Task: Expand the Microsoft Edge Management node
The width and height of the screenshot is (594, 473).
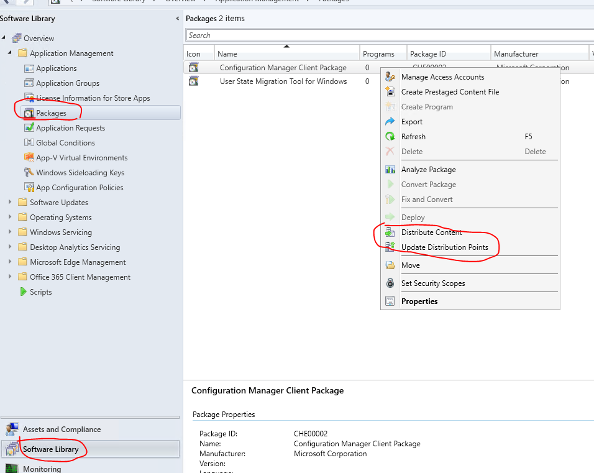Action: (10, 262)
